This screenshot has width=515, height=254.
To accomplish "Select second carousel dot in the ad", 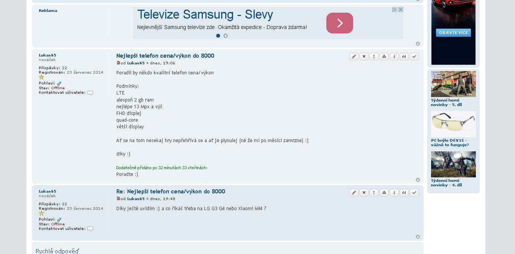I will [x=226, y=36].
